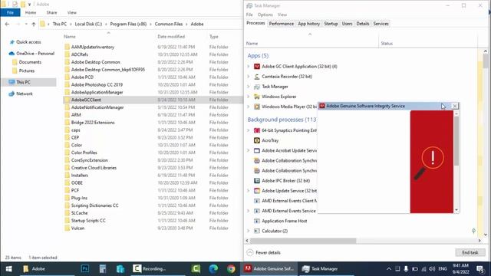Image resolution: width=491 pixels, height=276 pixels.
Task: Open the notification center icon
Action: 480,268
